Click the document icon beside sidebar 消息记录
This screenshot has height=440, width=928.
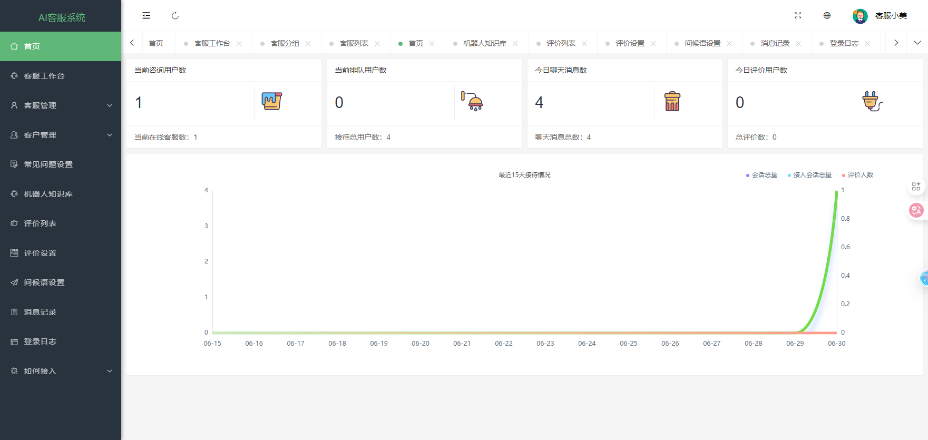coord(14,312)
